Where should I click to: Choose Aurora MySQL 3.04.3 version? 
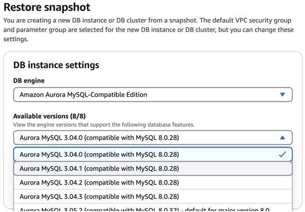[x=99, y=196]
